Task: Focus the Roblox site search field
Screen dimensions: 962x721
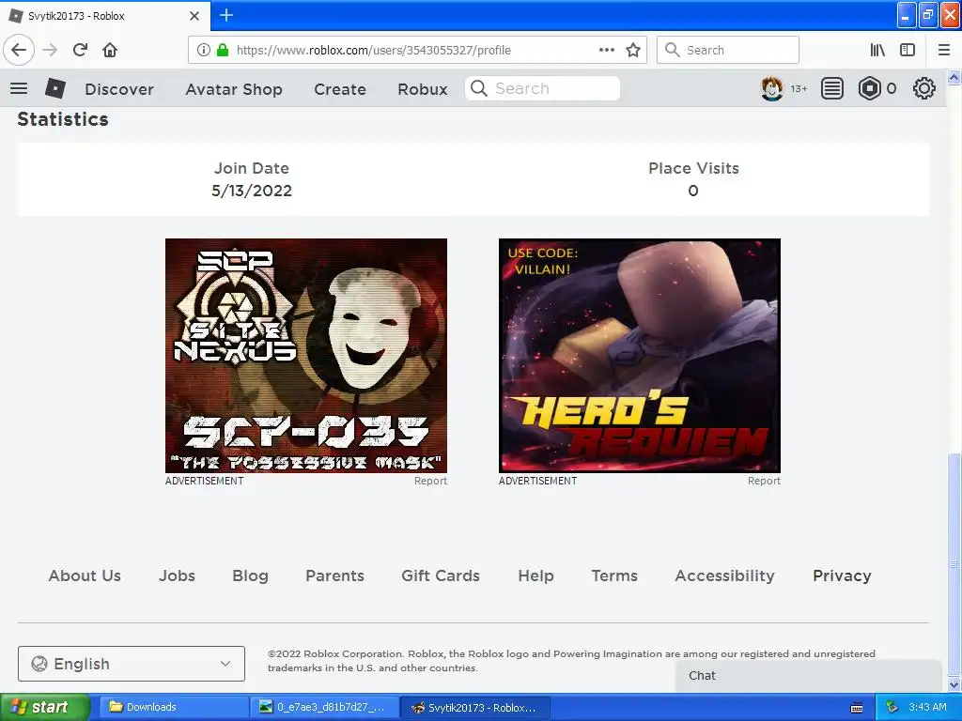Action: [x=542, y=88]
